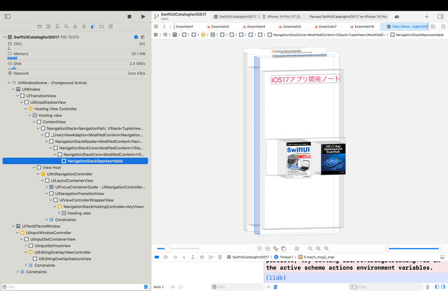Viewport: 448px width, 291px height.
Task: Collapse the SwiftUICatalogforiOS17 process row
Action: pyautogui.click(x=5, y=37)
